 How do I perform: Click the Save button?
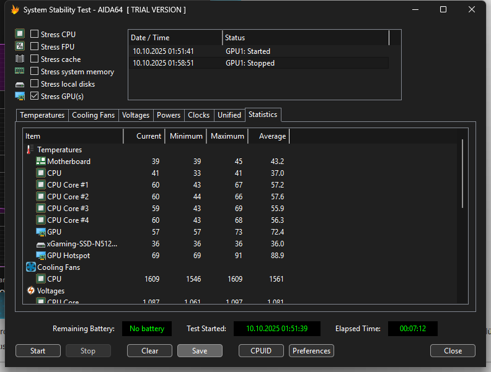(200, 351)
